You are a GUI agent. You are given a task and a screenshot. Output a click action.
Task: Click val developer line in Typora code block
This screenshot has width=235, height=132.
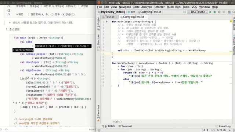49,62
